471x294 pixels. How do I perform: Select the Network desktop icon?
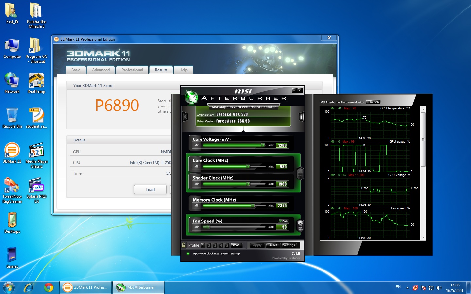click(12, 83)
